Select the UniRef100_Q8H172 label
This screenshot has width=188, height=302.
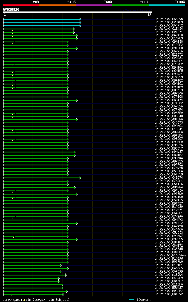pyautogui.click(x=169, y=245)
